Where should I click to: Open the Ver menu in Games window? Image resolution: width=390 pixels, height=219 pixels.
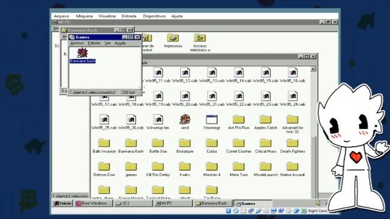click(x=107, y=43)
